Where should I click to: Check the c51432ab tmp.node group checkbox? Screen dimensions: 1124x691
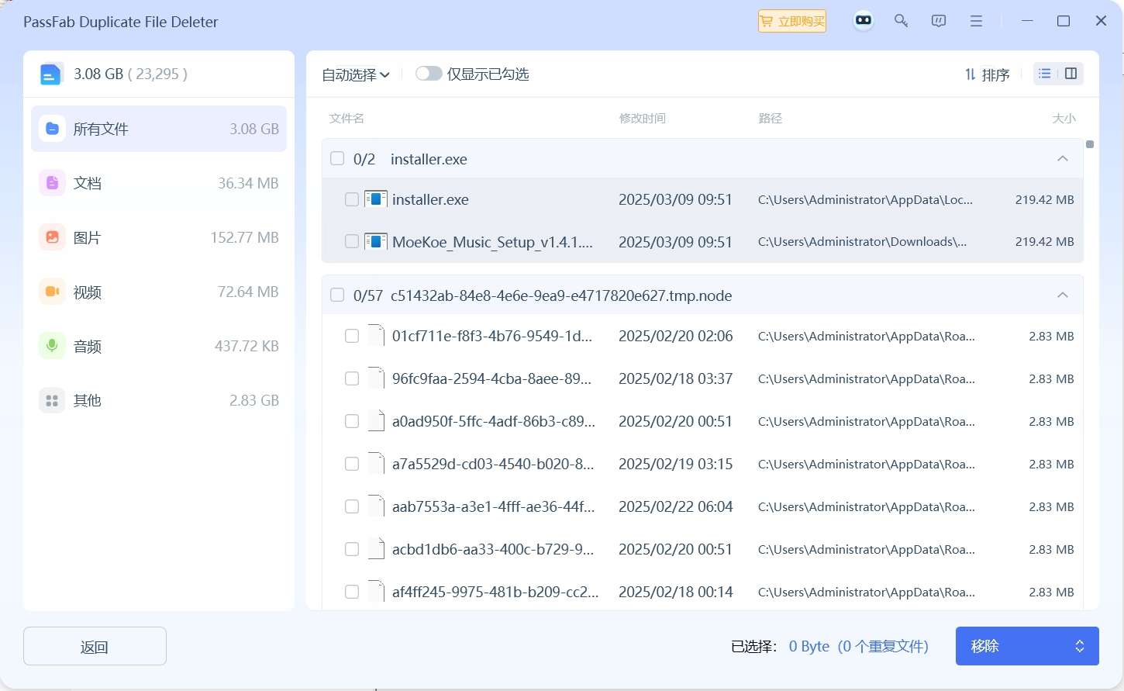(337, 295)
